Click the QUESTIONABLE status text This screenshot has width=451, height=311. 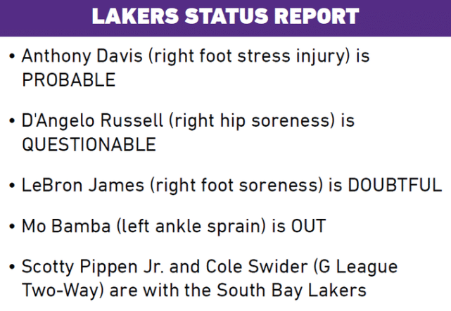tap(89, 144)
